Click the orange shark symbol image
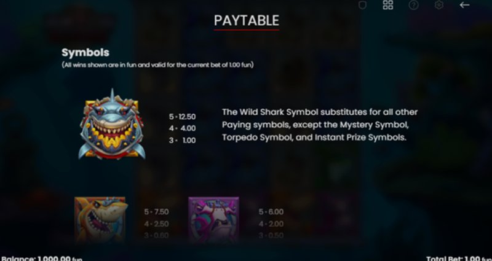The height and width of the screenshot is (261, 492). (x=101, y=219)
